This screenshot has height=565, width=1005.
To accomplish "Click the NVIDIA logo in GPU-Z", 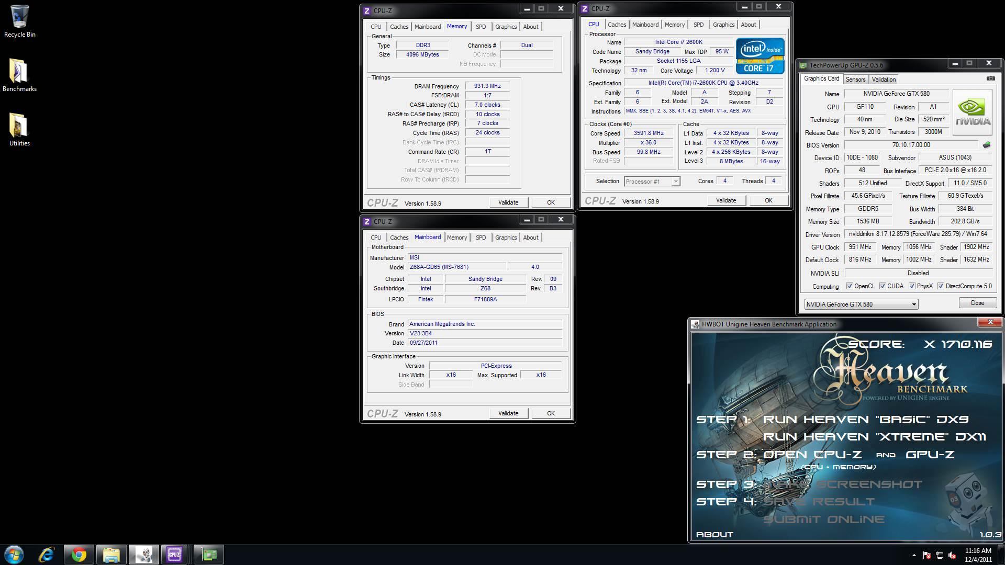I will pyautogui.click(x=973, y=112).
